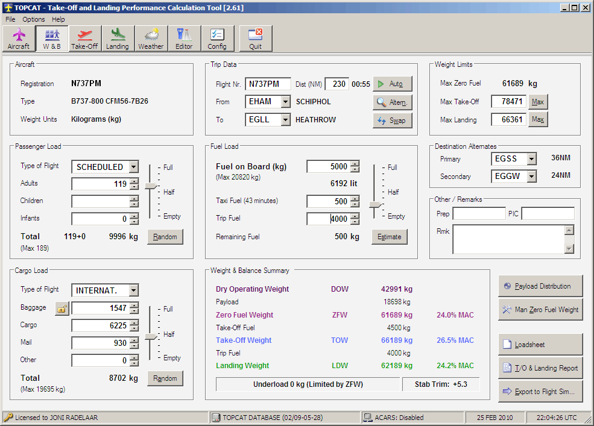
Task: Toggle the baggage lock icon
Action: (x=62, y=309)
